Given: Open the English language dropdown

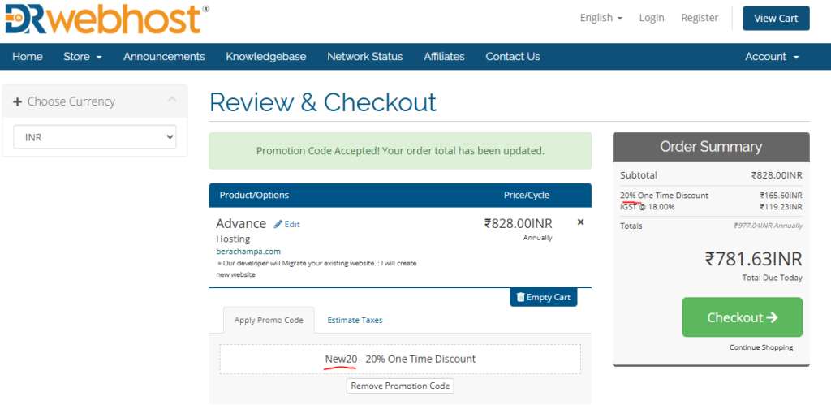Looking at the screenshot, I should pyautogui.click(x=601, y=18).
